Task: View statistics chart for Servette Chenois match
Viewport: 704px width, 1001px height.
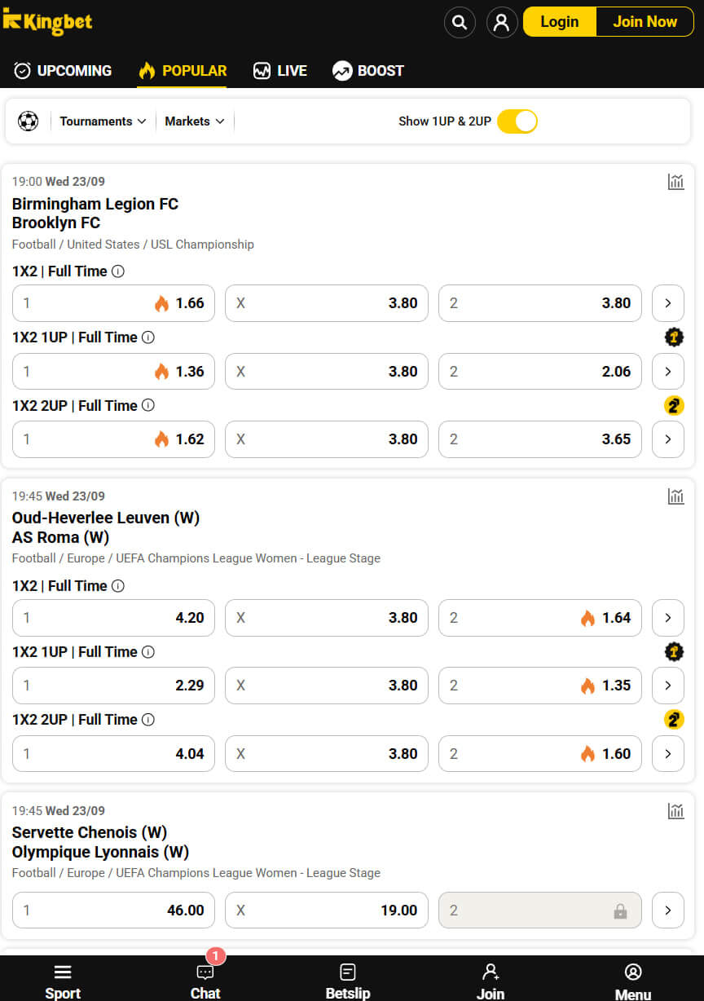Action: tap(675, 811)
